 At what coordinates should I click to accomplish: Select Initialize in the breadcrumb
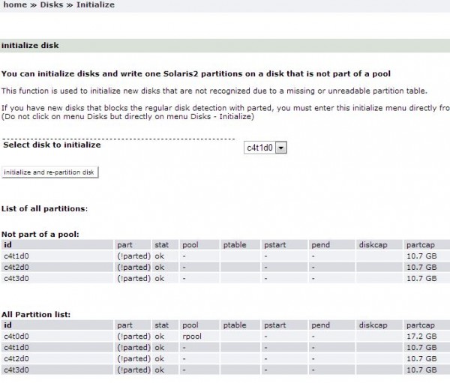pos(95,4)
